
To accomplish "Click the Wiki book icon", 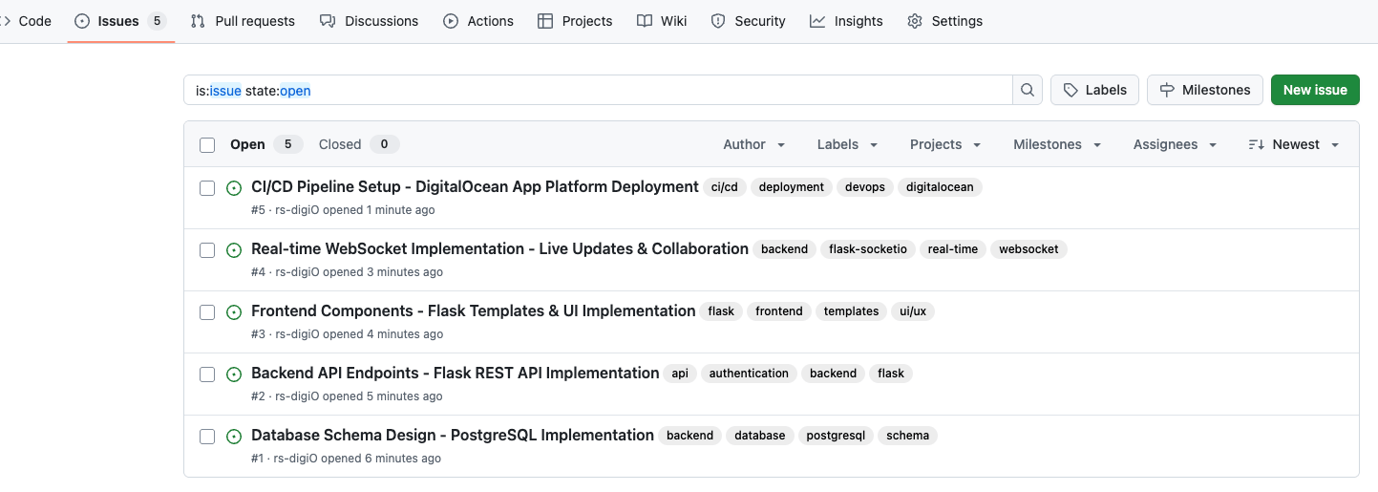I will [645, 21].
